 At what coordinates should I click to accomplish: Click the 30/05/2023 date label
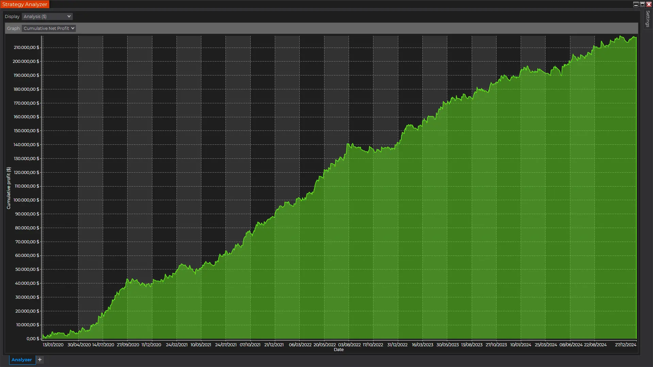[x=448, y=345]
